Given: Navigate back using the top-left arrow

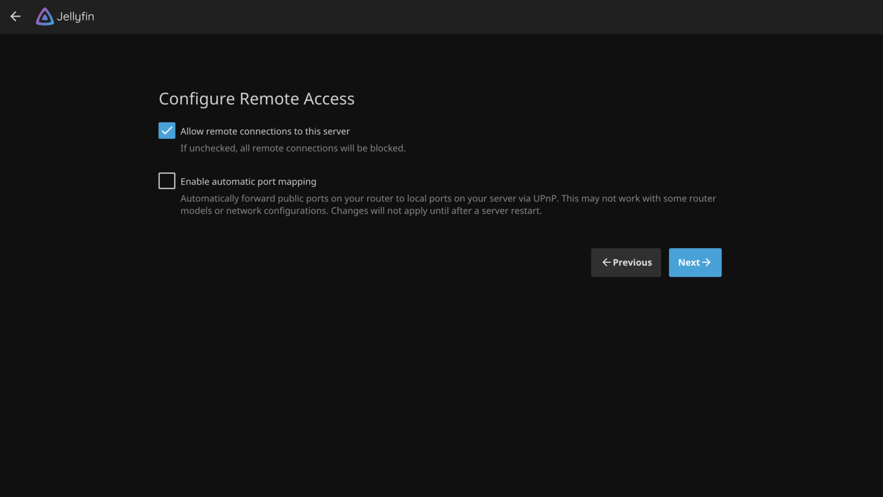Looking at the screenshot, I should click(15, 17).
